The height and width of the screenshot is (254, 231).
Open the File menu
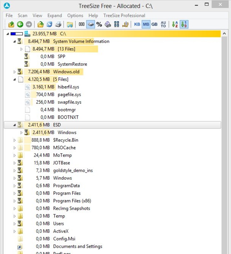(9, 16)
